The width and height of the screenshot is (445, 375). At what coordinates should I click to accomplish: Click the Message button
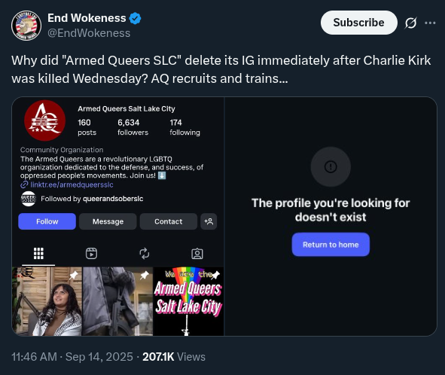point(108,221)
